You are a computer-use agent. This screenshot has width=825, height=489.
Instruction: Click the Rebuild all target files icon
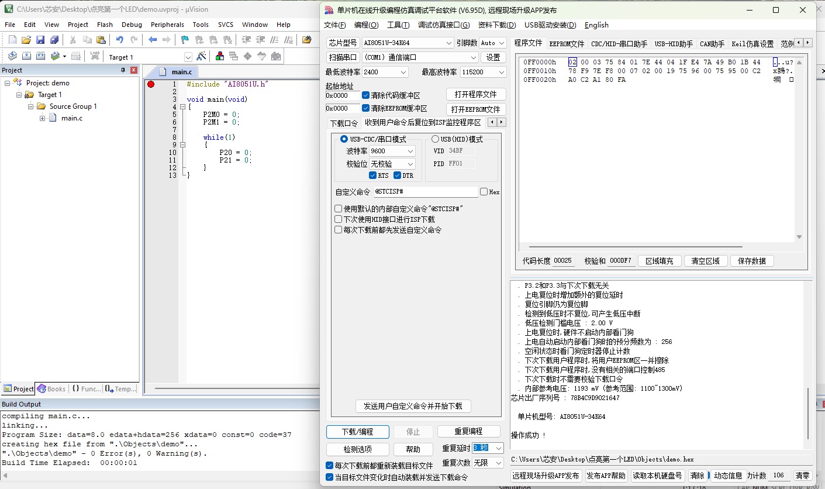pos(40,56)
